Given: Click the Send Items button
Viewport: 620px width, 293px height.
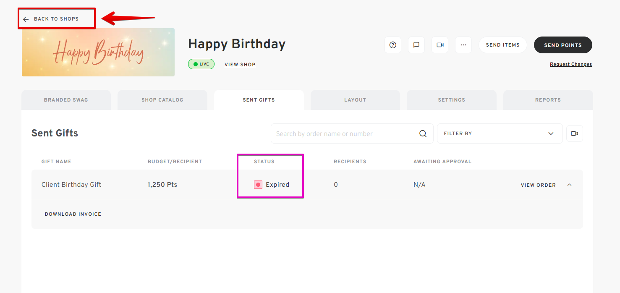Looking at the screenshot, I should [502, 45].
